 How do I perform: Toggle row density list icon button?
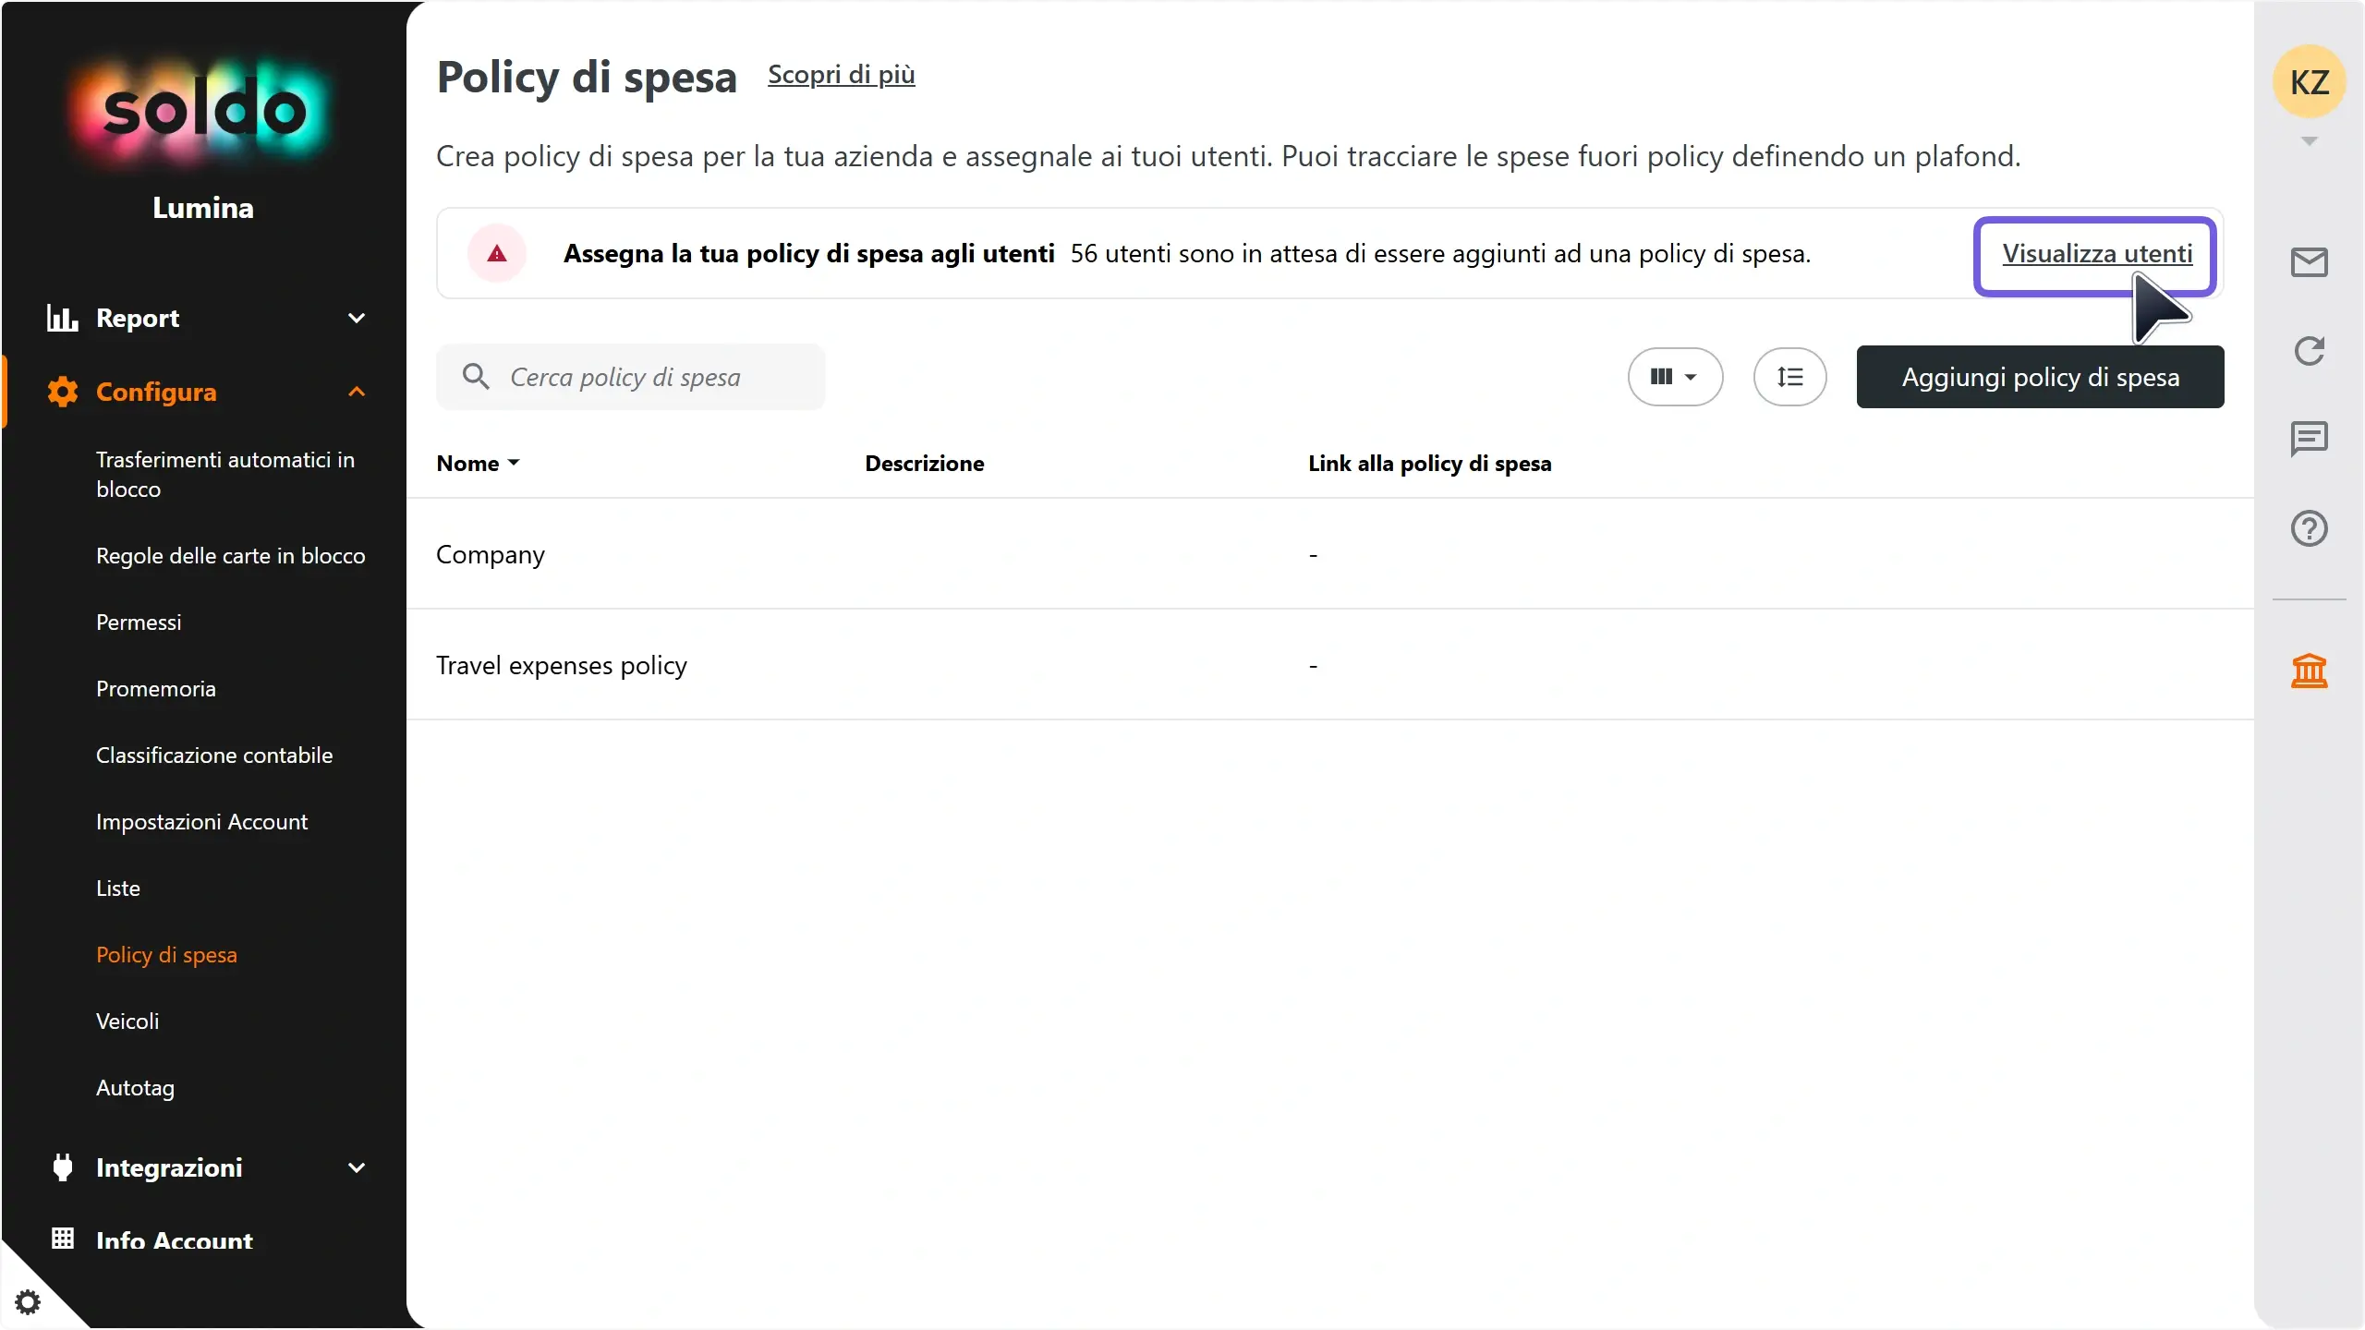(1789, 377)
